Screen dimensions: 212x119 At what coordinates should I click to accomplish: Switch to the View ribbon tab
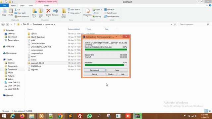pyautogui.click(x=31, y=6)
